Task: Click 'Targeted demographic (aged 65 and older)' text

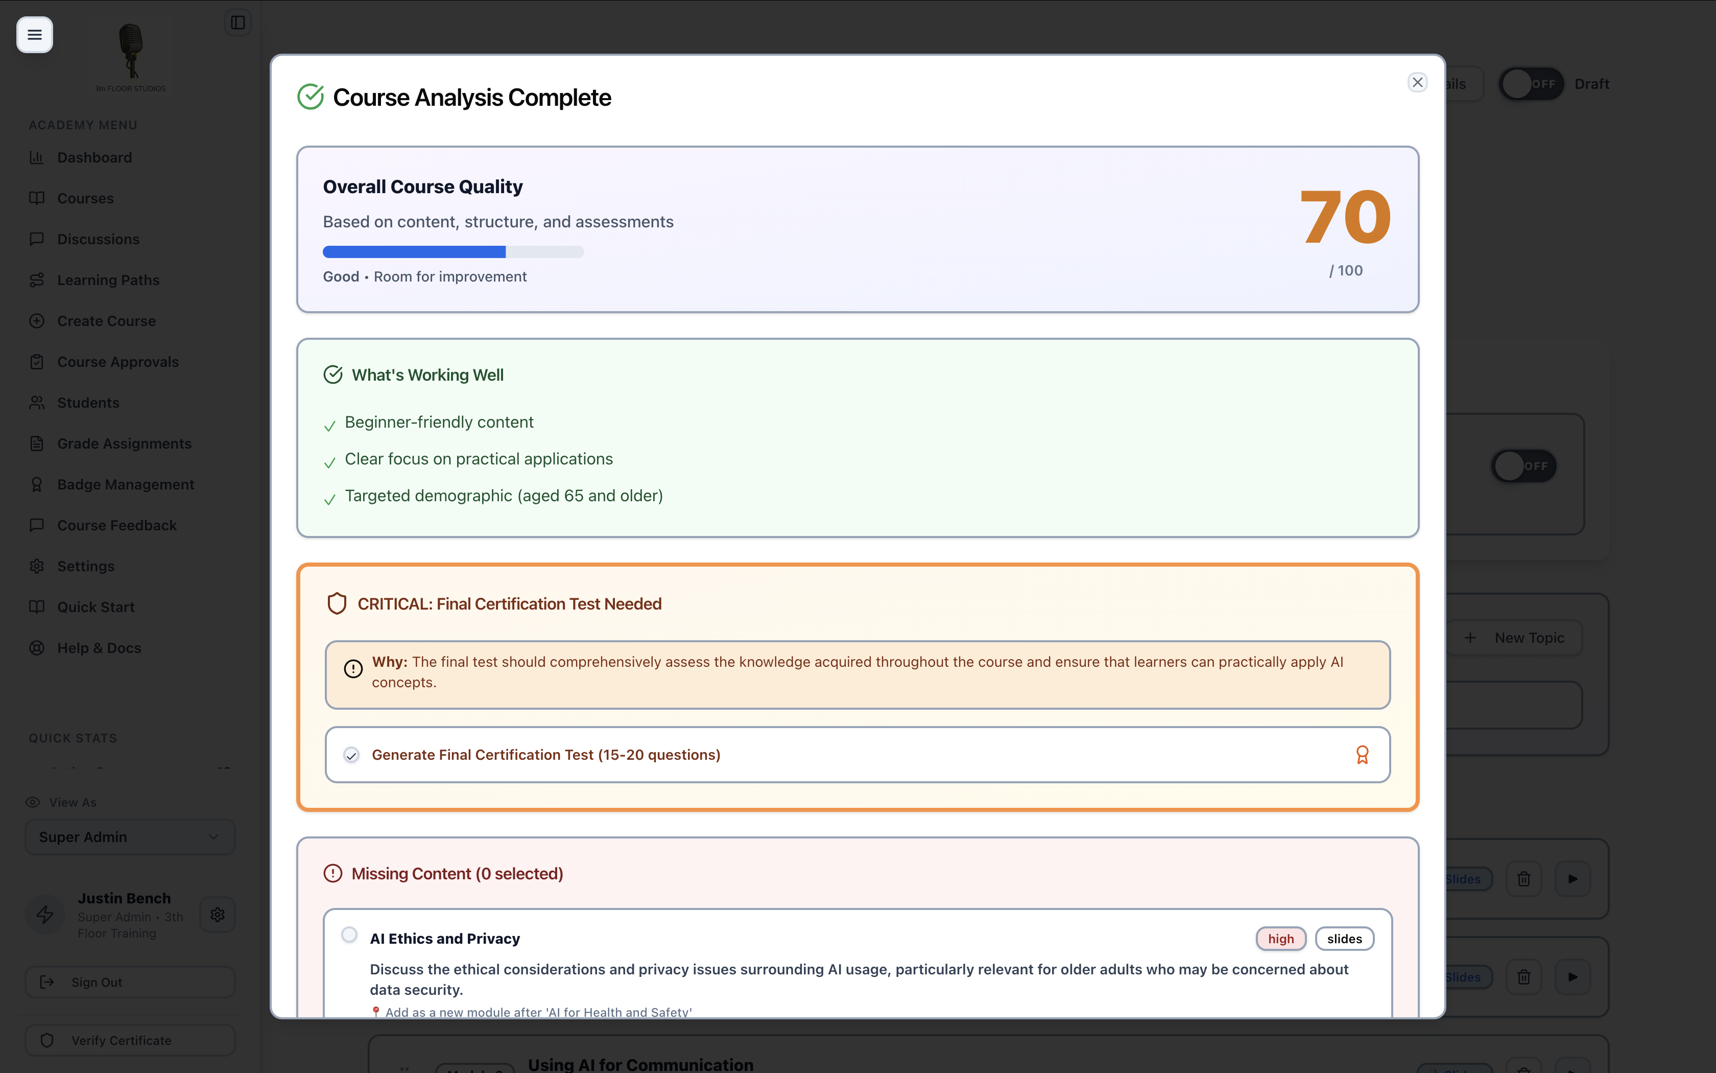Action: coord(504,496)
